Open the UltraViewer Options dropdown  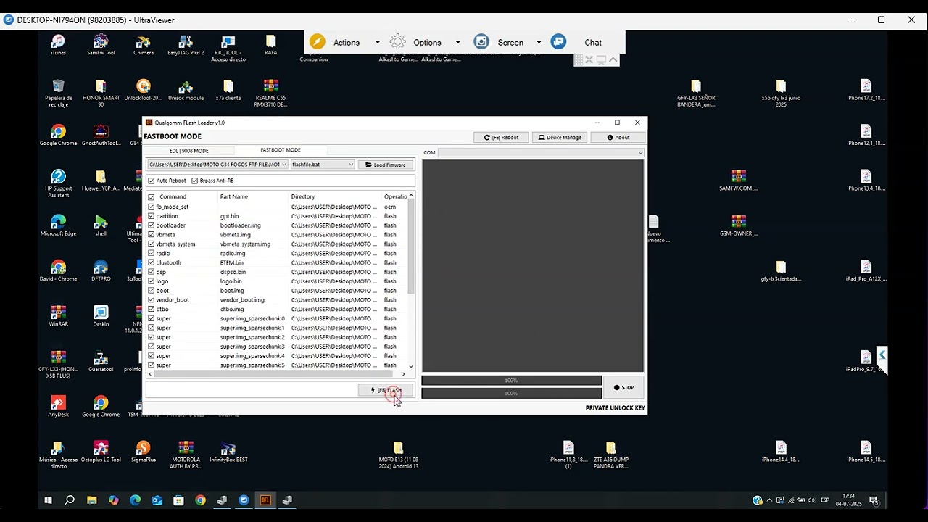[x=457, y=43]
